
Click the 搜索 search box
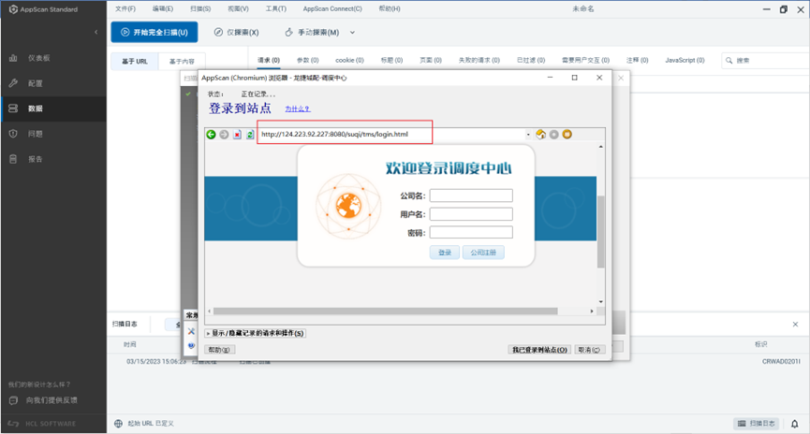[766, 61]
